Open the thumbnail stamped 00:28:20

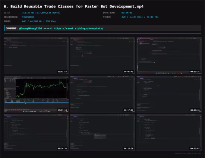[102, 133]
